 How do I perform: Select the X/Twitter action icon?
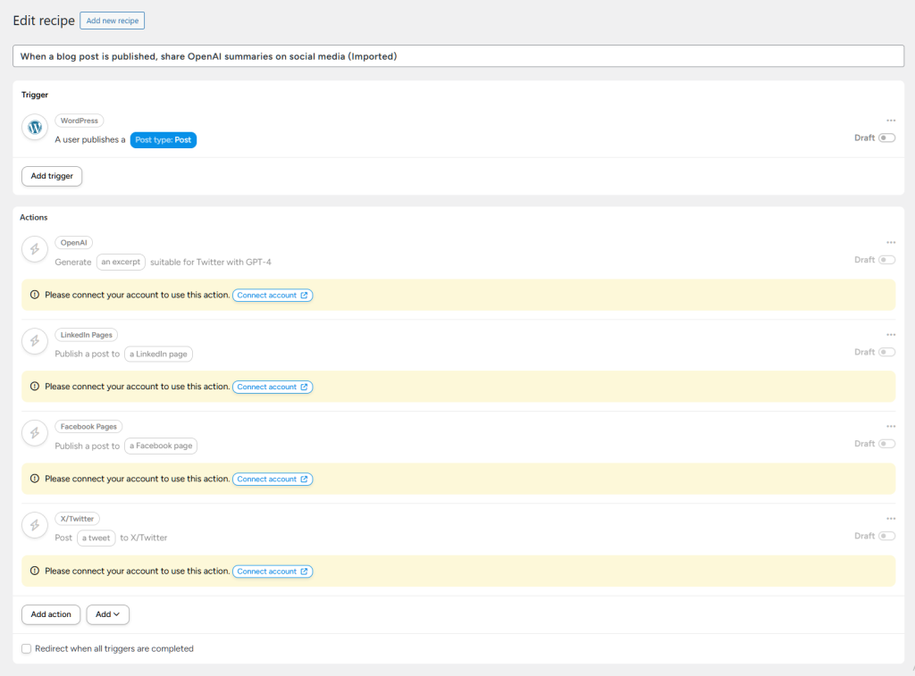coord(34,525)
